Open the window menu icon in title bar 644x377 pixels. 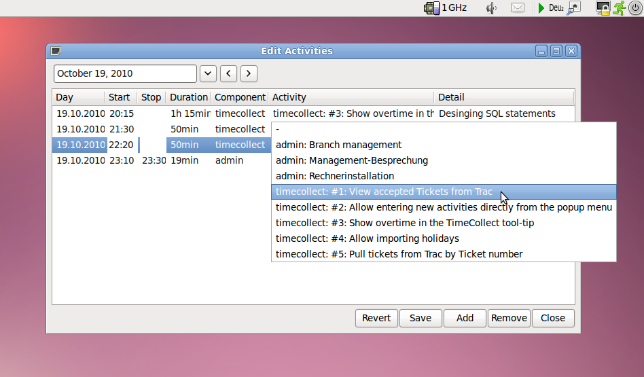point(56,51)
